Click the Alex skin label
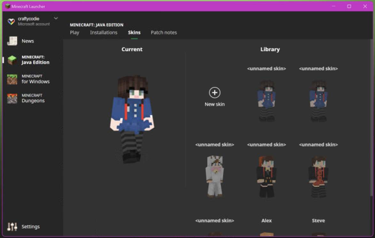The width and height of the screenshot is (375, 238). pyautogui.click(x=266, y=220)
